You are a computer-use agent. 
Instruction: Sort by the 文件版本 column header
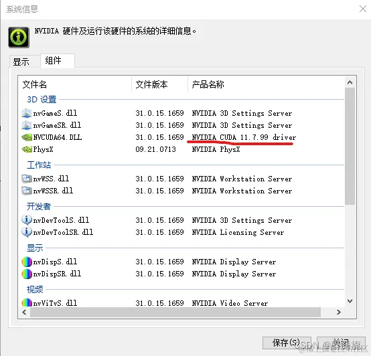tap(159, 84)
